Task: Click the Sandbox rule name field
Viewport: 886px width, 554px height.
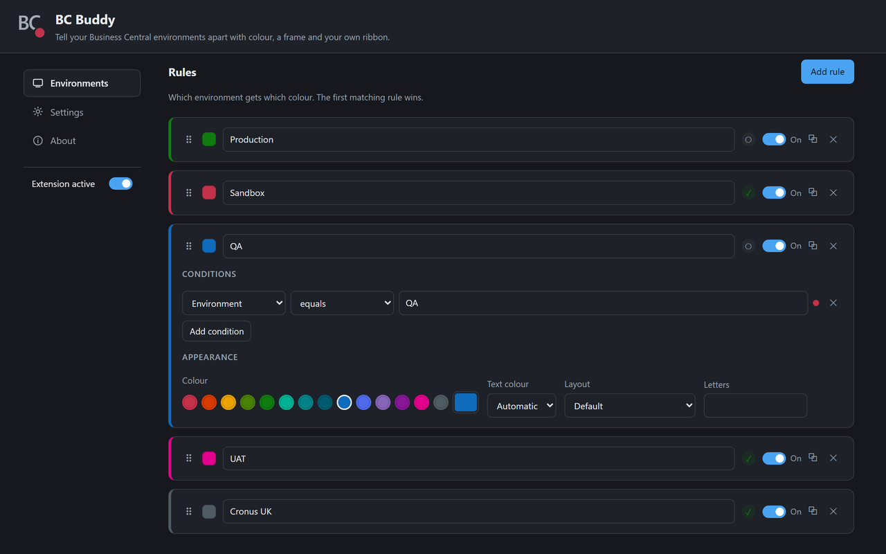Action: pyautogui.click(x=478, y=193)
